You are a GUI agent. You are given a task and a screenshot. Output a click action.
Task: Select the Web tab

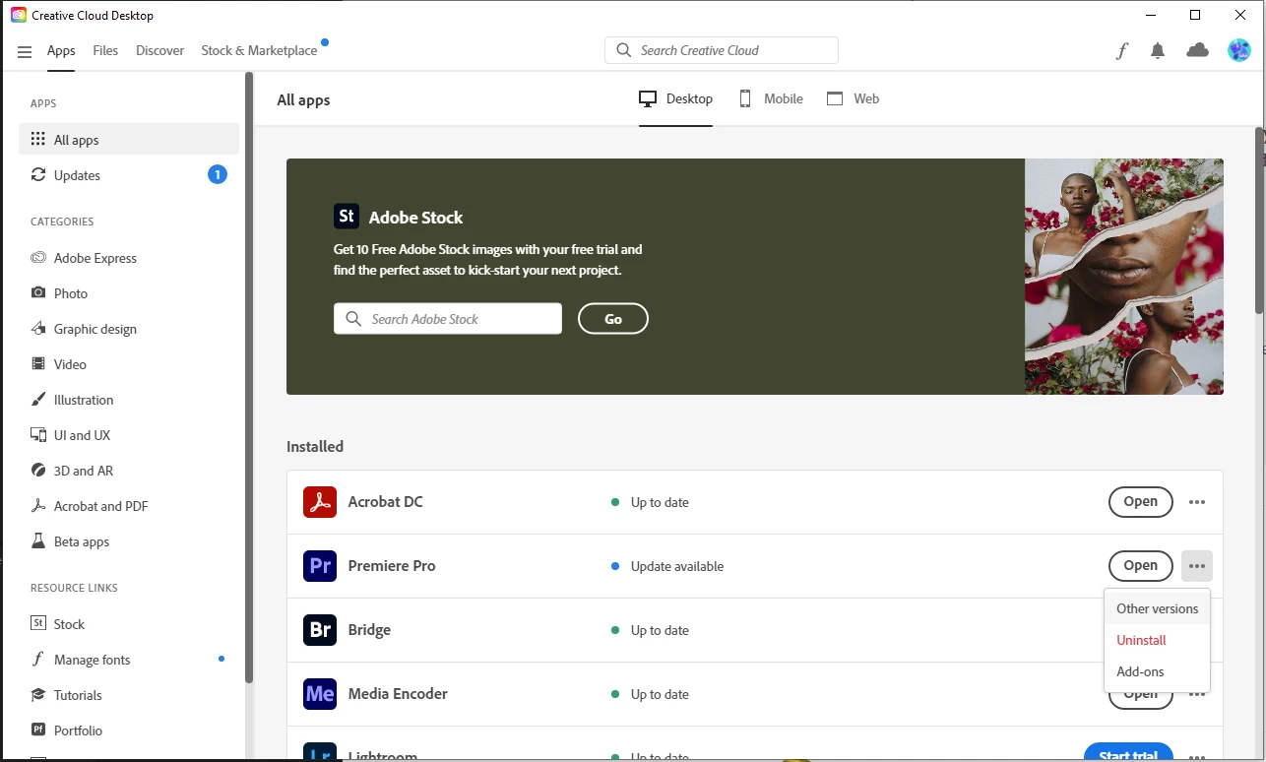pos(854,98)
